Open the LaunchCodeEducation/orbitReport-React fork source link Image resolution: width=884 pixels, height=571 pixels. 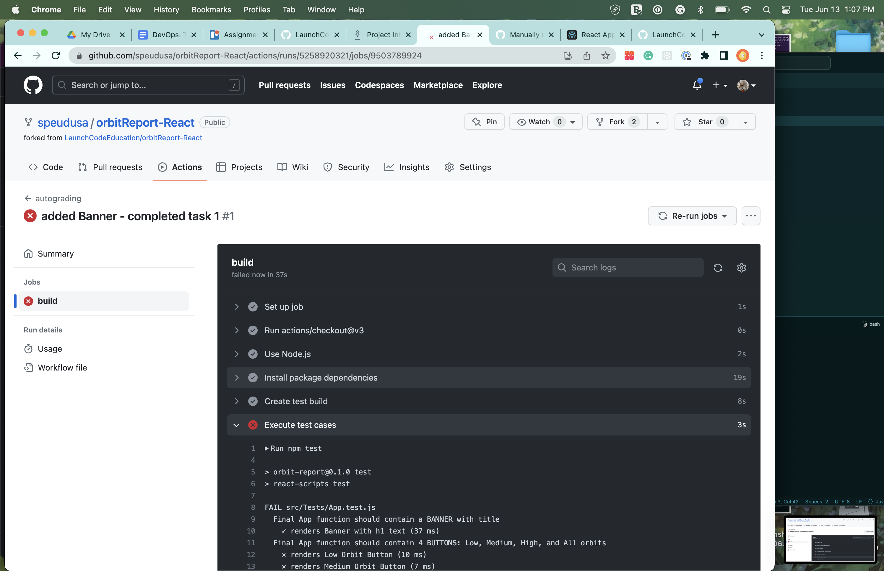tap(133, 138)
